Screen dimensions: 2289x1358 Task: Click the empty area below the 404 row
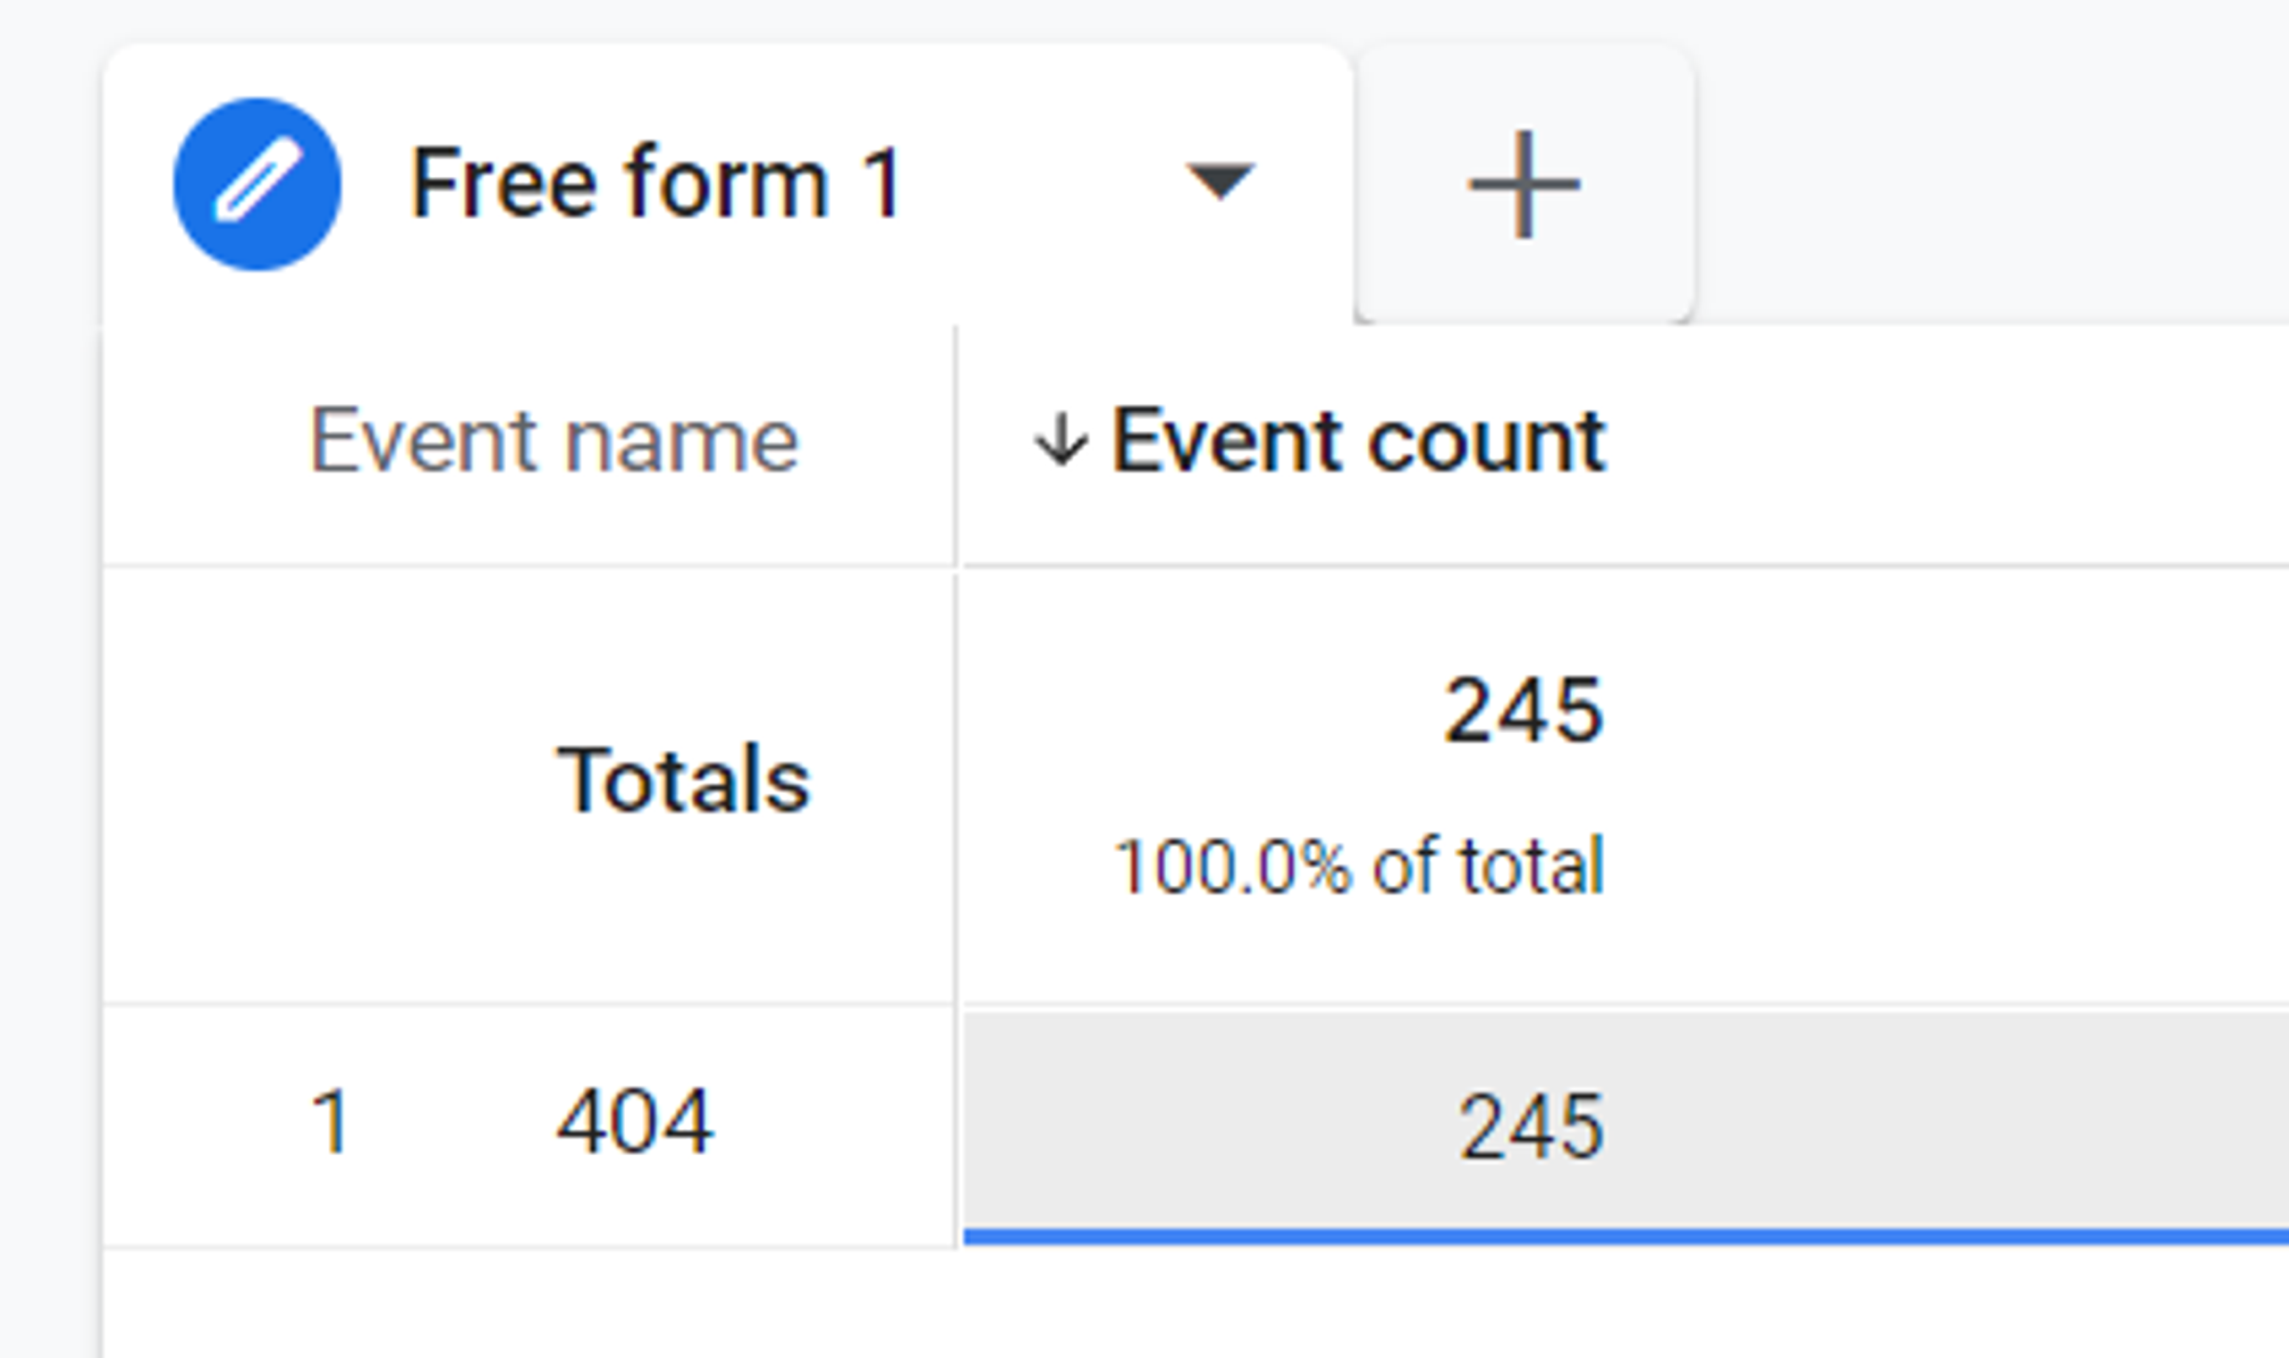click(1195, 1303)
